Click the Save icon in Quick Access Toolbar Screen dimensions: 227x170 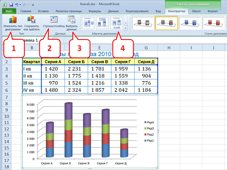(11, 5)
